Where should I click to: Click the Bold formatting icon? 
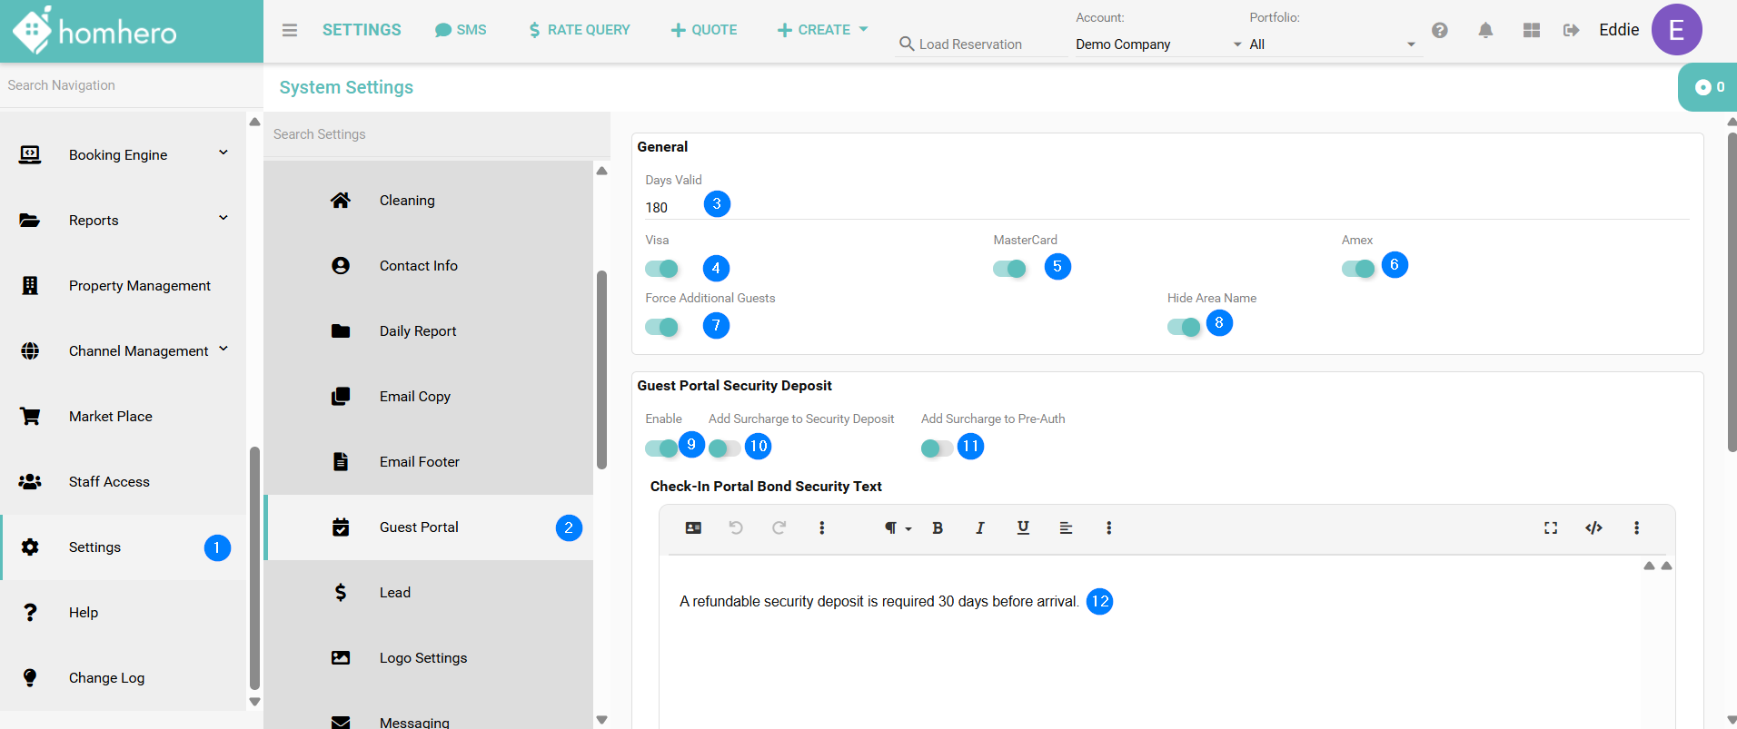click(938, 528)
